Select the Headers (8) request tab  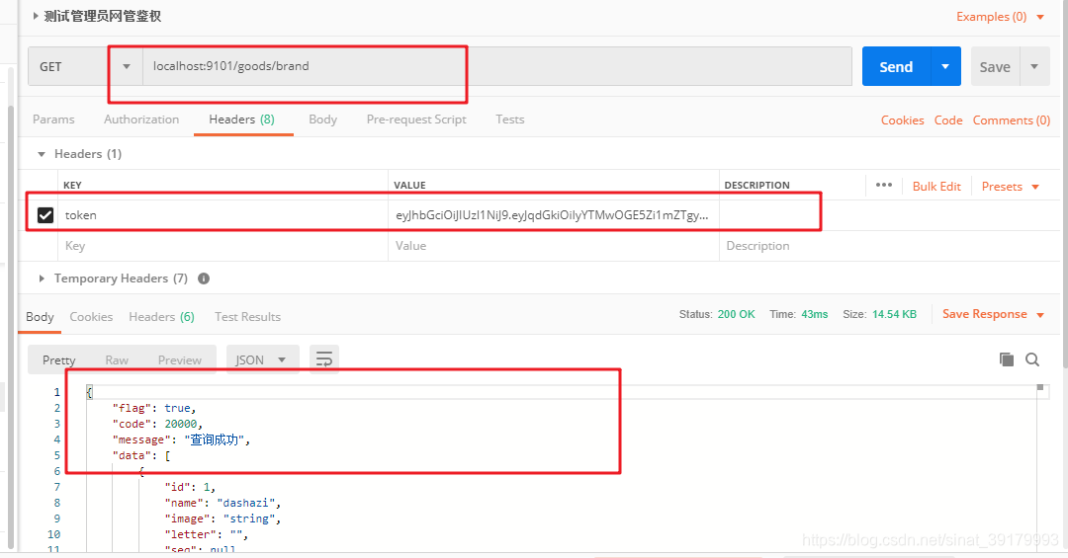pos(242,120)
